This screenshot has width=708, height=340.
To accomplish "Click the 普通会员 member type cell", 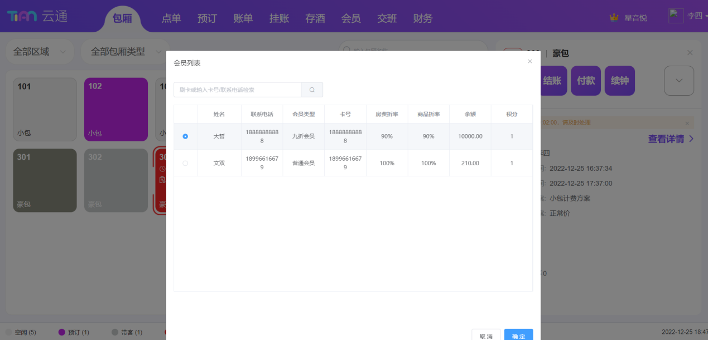I will point(304,163).
